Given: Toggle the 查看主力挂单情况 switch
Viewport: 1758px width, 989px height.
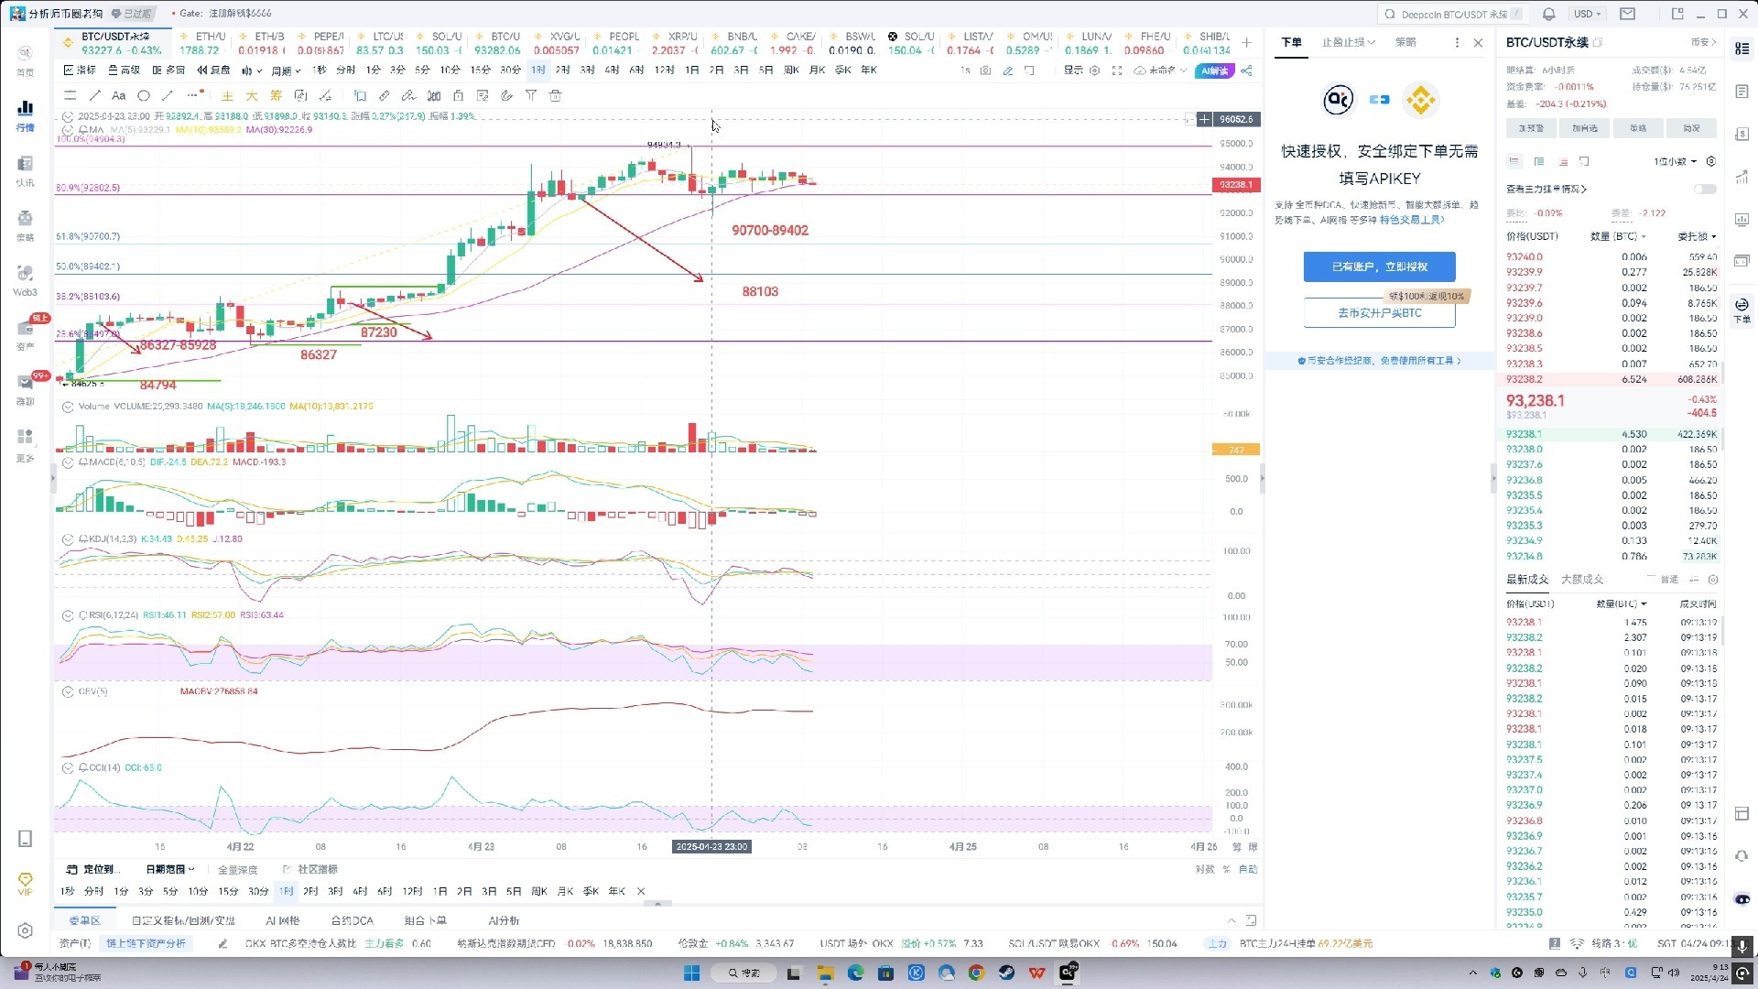Looking at the screenshot, I should click(x=1704, y=189).
